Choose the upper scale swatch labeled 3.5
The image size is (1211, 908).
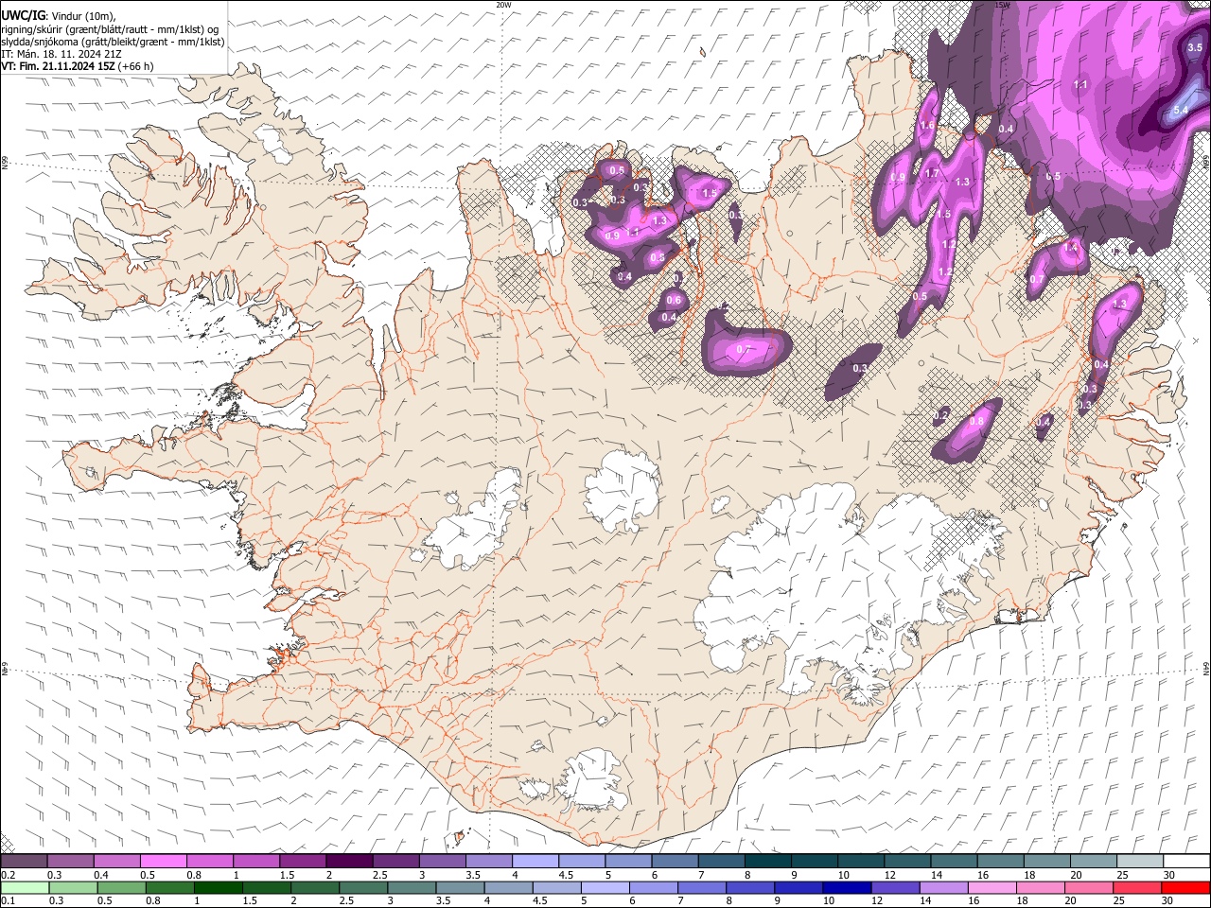click(x=488, y=861)
